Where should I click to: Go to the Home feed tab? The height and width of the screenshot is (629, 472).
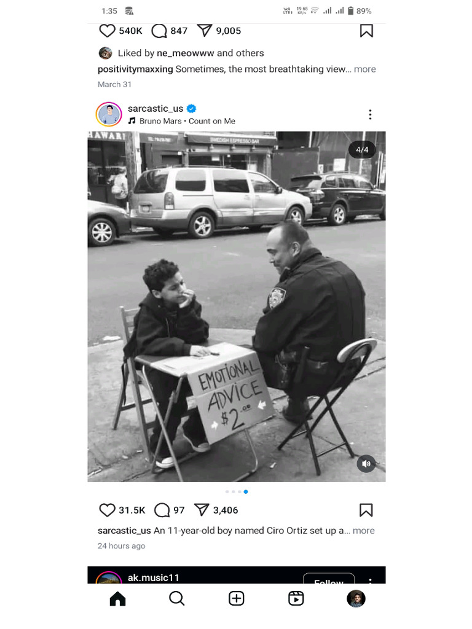coord(117,598)
